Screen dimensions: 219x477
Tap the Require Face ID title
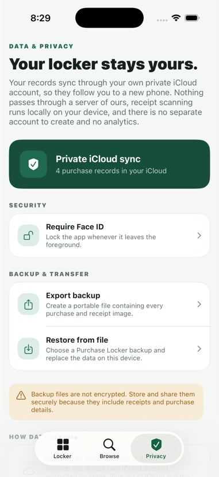click(x=75, y=226)
